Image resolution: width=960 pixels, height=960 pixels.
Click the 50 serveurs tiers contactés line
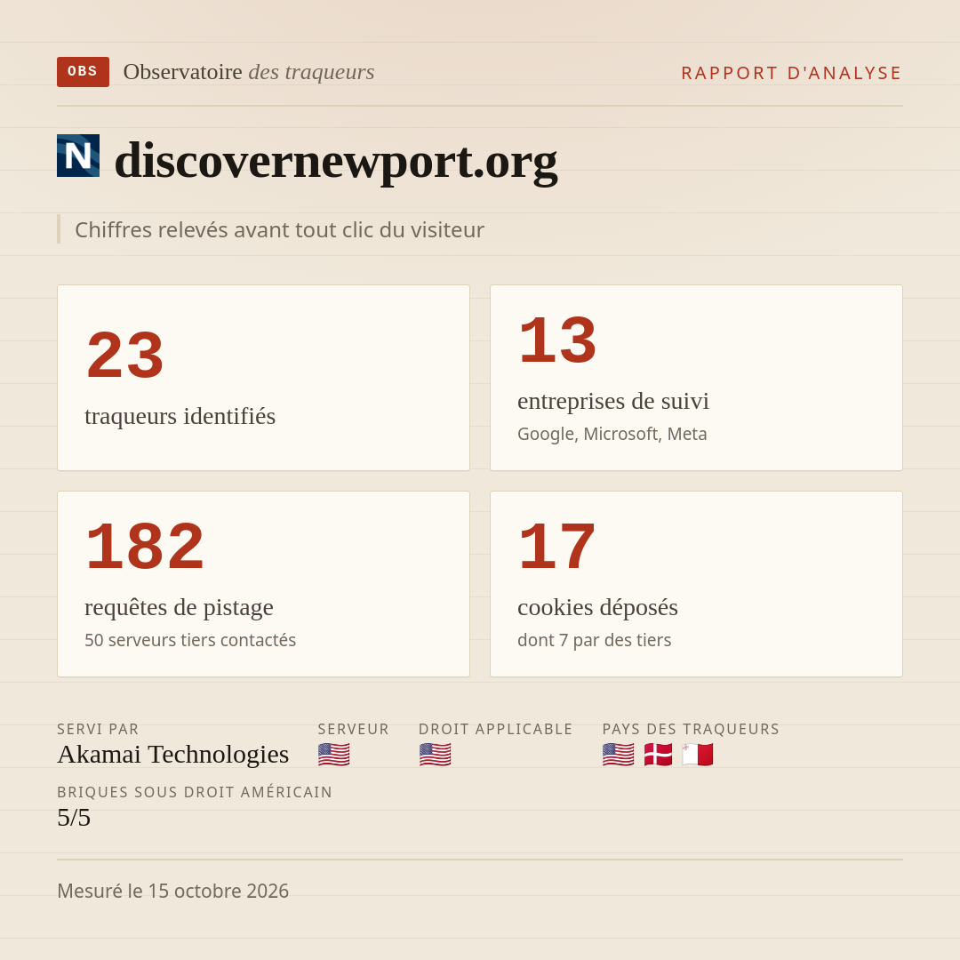(x=190, y=640)
